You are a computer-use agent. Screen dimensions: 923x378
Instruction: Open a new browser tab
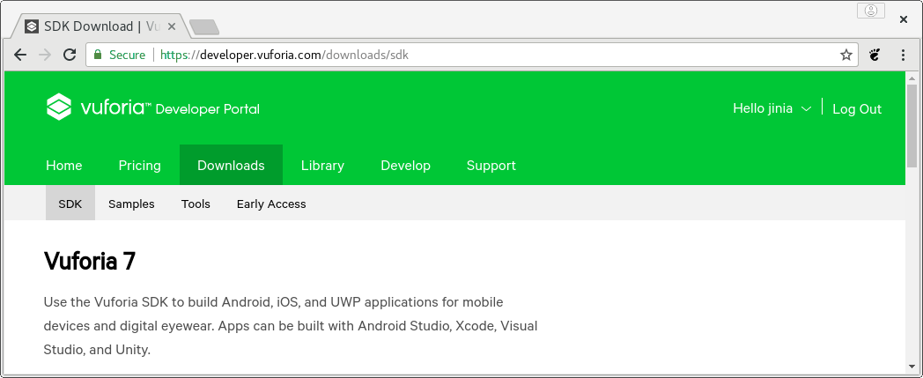pyautogui.click(x=205, y=27)
